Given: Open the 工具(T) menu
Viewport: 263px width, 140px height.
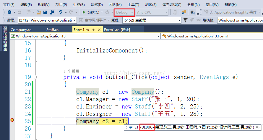Looking at the screenshot, I should click(x=133, y=4).
